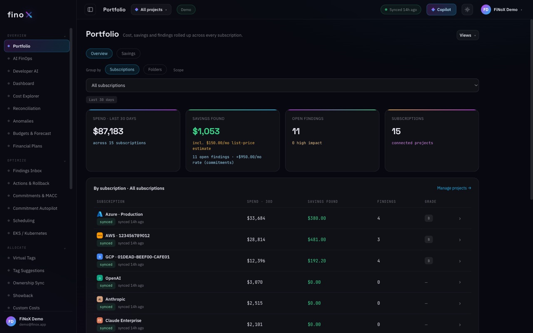Open Claude Enterprise row chevron arrow
The image size is (533, 333).
point(460,325)
